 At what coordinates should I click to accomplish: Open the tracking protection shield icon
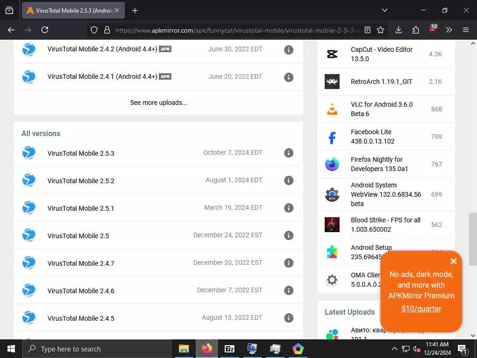click(94, 30)
